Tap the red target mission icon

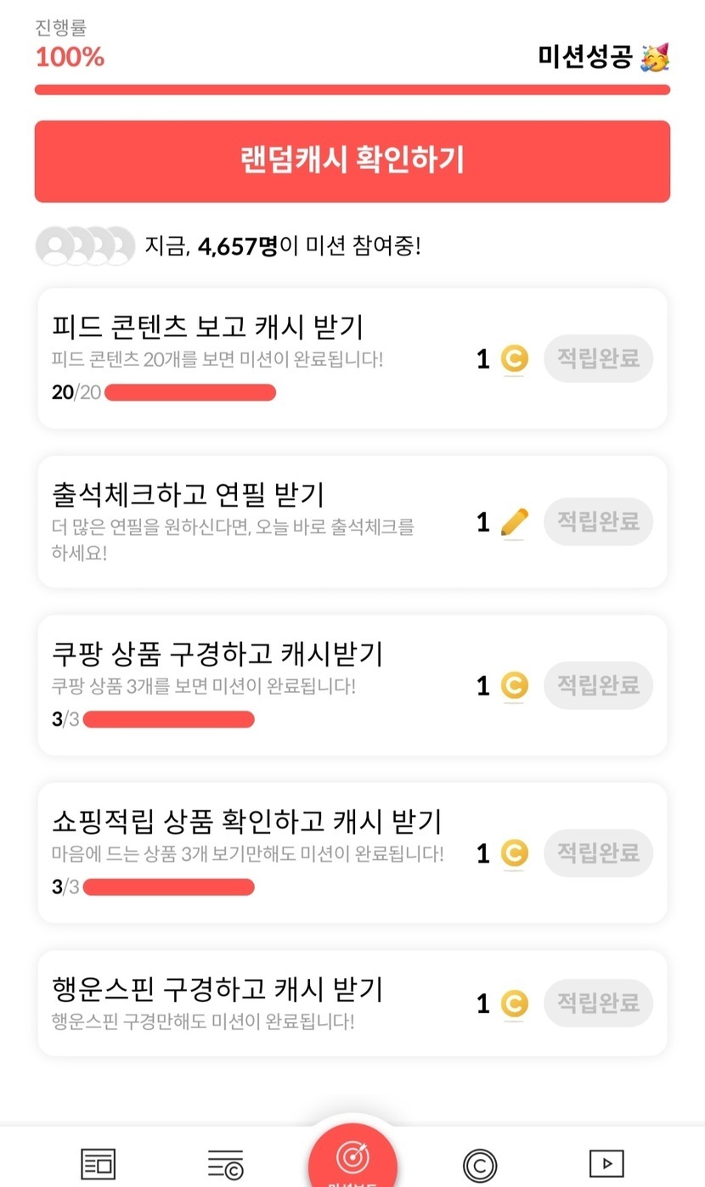[352, 1156]
